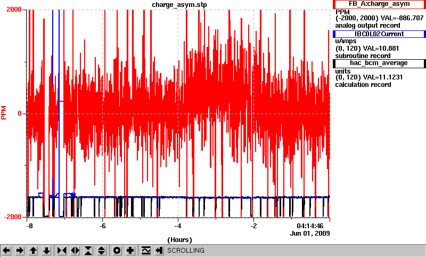Click the arrow-to-bar scroll mode button
Image resolution: width=426 pixels, height=257 pixels.
point(159,251)
